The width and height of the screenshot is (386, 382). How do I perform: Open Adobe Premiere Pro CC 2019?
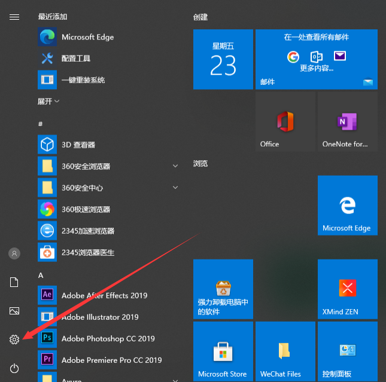pyautogui.click(x=111, y=360)
